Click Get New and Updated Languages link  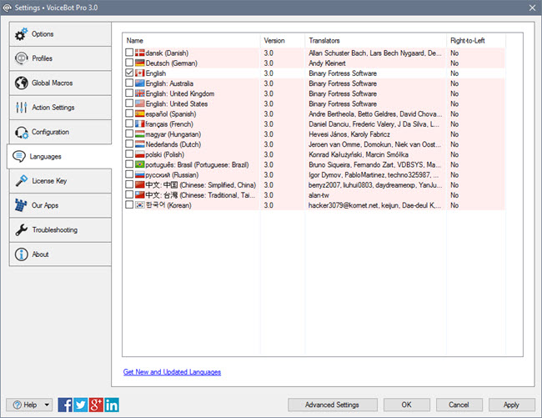click(172, 371)
